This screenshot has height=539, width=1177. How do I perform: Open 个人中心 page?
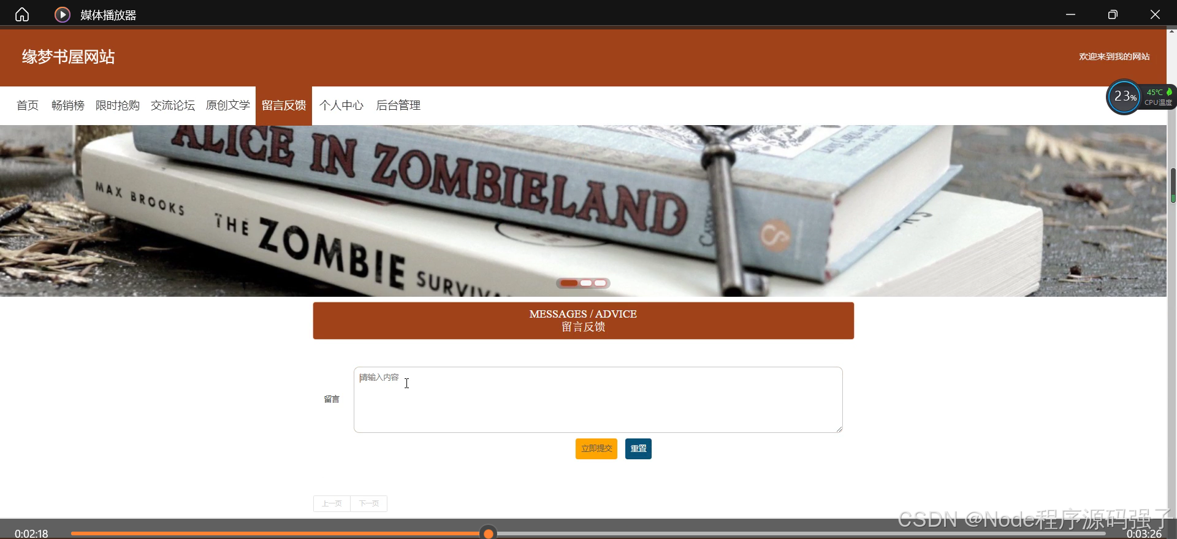pyautogui.click(x=341, y=105)
